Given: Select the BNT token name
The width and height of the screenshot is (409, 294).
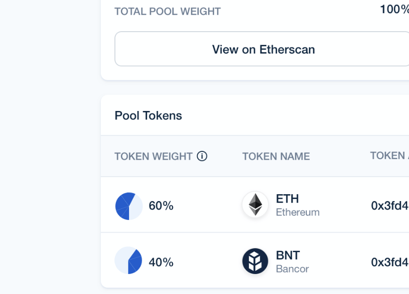Looking at the screenshot, I should point(288,255).
